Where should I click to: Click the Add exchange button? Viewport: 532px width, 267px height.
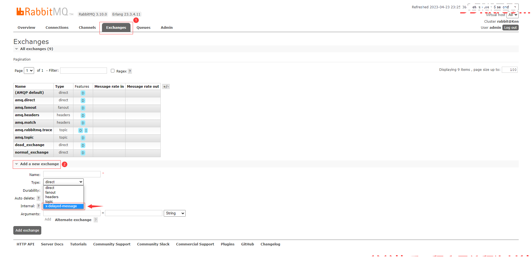tap(27, 230)
